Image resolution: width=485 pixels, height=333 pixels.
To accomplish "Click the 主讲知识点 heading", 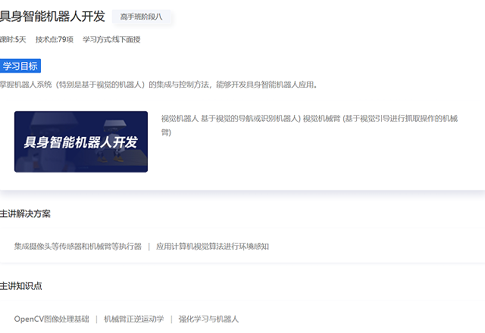I will click(x=20, y=286).
